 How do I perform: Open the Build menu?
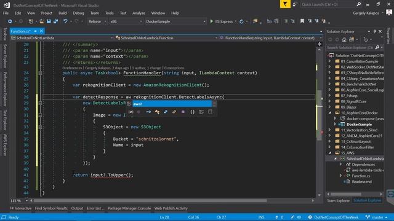63,13
